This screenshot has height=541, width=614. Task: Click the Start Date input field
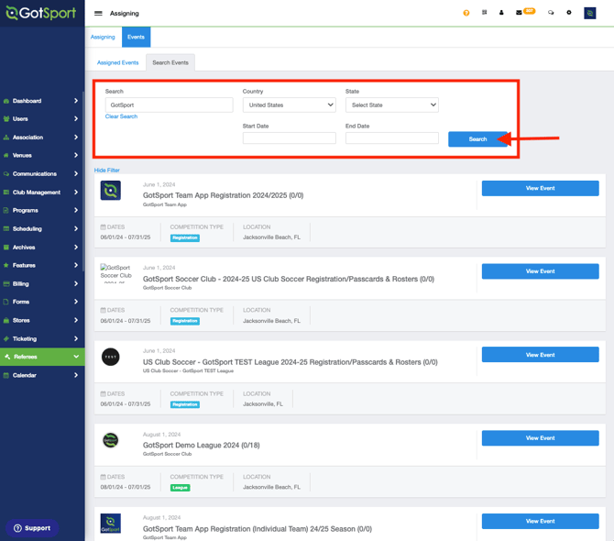289,138
